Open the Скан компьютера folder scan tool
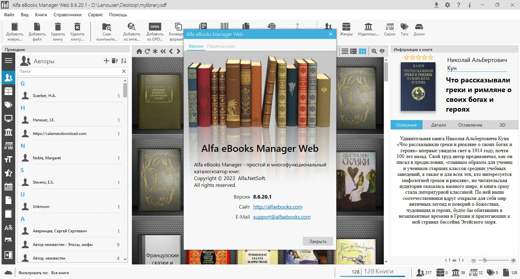The height and width of the screenshot is (279, 520). click(x=107, y=32)
